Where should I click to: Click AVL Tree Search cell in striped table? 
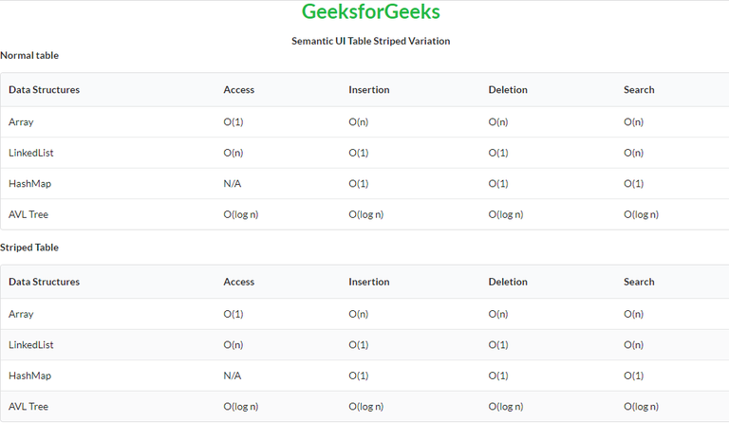[x=641, y=406]
